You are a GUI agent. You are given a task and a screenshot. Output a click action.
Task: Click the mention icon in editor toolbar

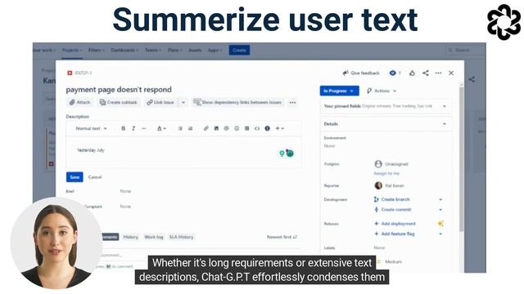pos(227,128)
